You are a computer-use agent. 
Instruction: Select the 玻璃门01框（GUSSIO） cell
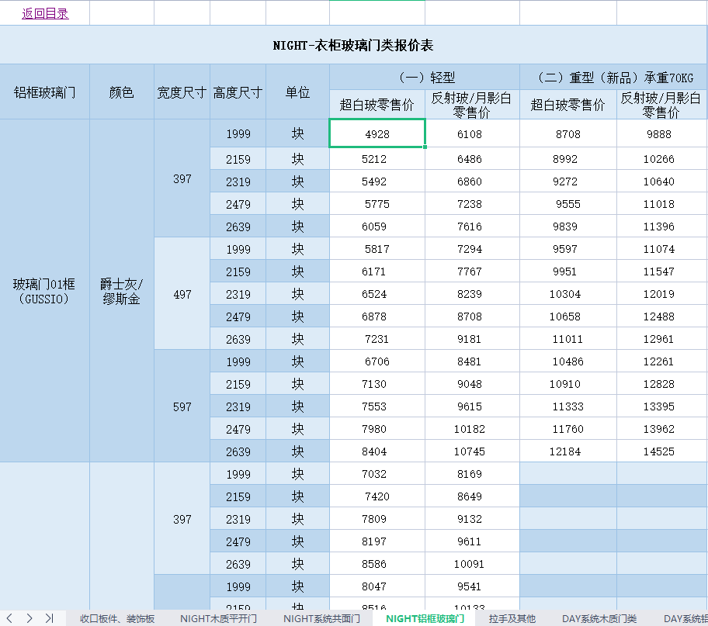click(x=45, y=291)
